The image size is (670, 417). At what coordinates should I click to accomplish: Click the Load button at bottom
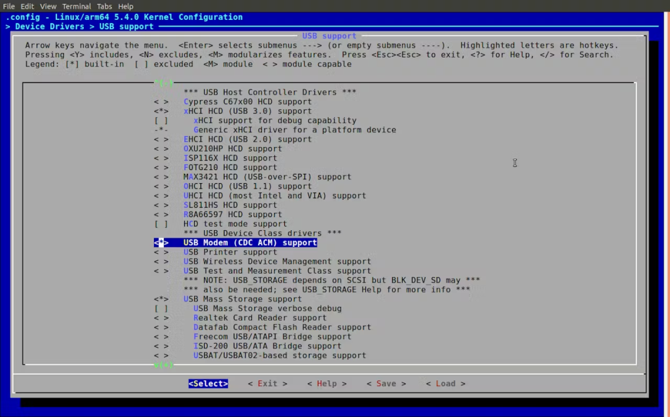(445, 383)
